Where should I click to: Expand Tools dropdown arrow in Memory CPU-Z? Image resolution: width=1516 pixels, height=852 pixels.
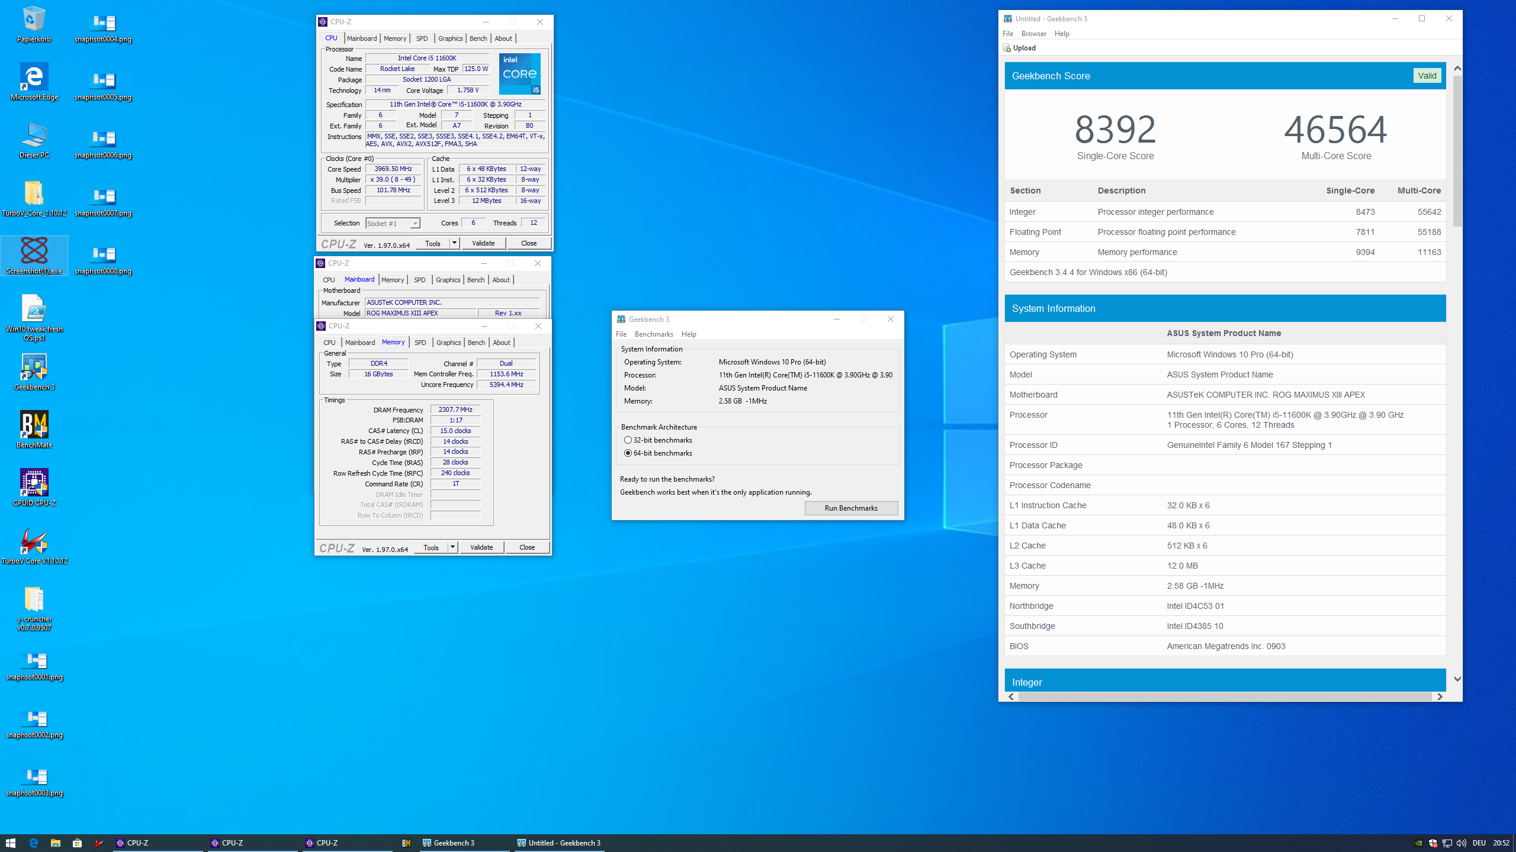pyautogui.click(x=452, y=547)
